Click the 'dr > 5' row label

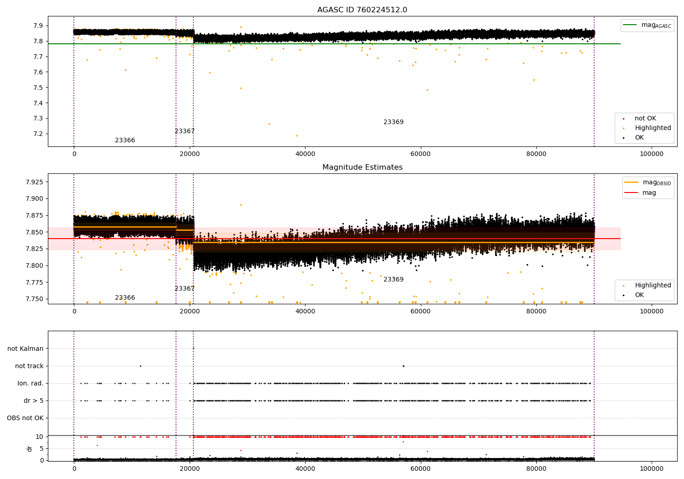click(x=34, y=401)
